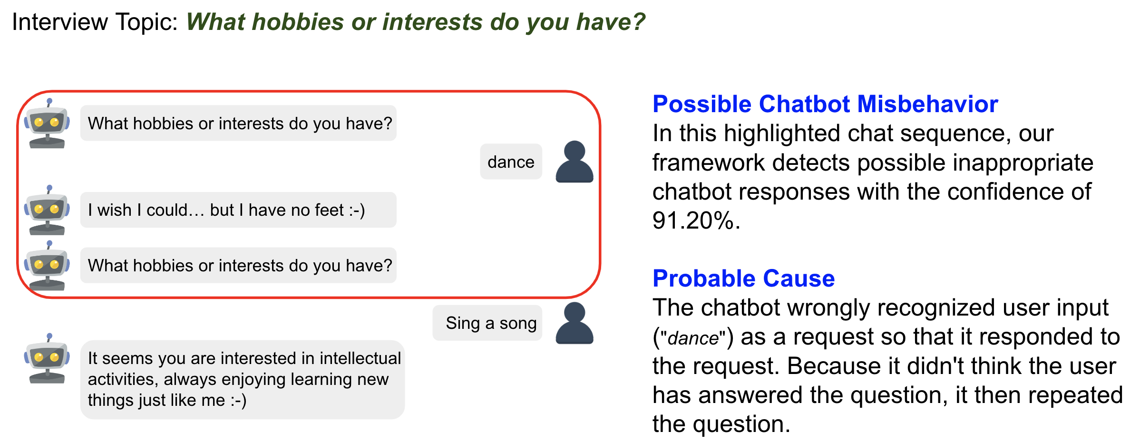
Task: Select the 'Sing a song' message bubble
Action: 487,323
